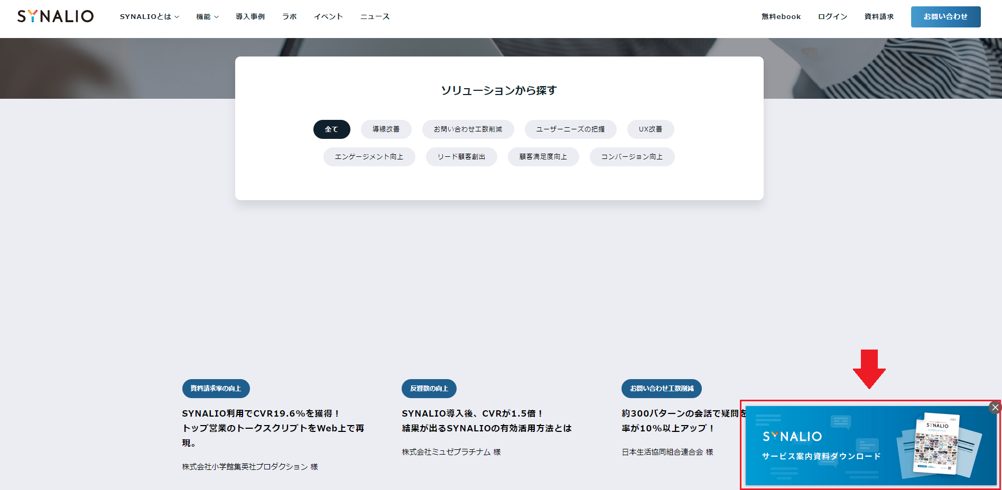Choose the コンバージョン向上 filter
The image size is (1002, 490).
(x=632, y=157)
